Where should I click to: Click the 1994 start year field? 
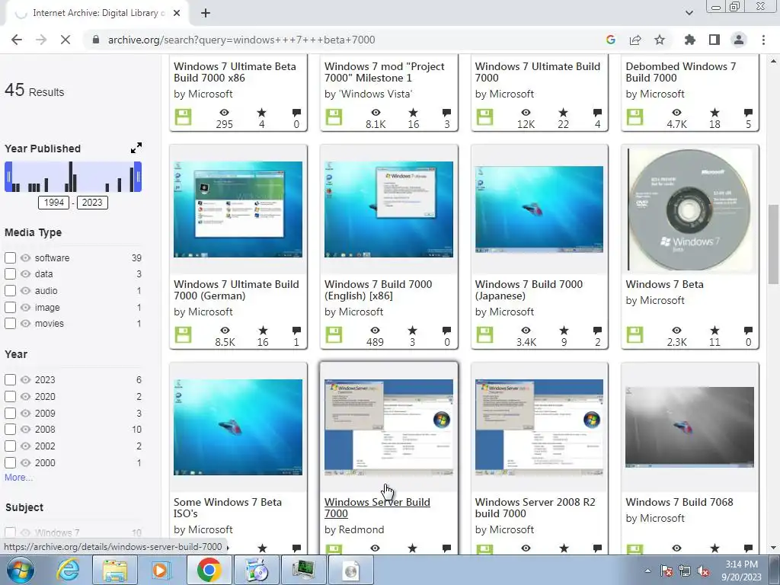click(x=54, y=203)
